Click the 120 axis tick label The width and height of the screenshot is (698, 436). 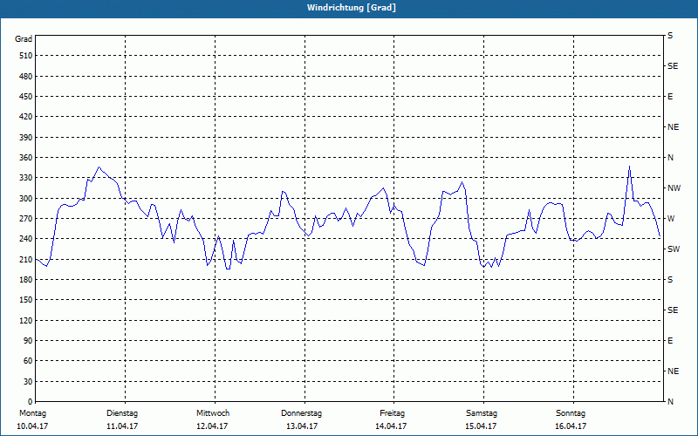click(26, 320)
